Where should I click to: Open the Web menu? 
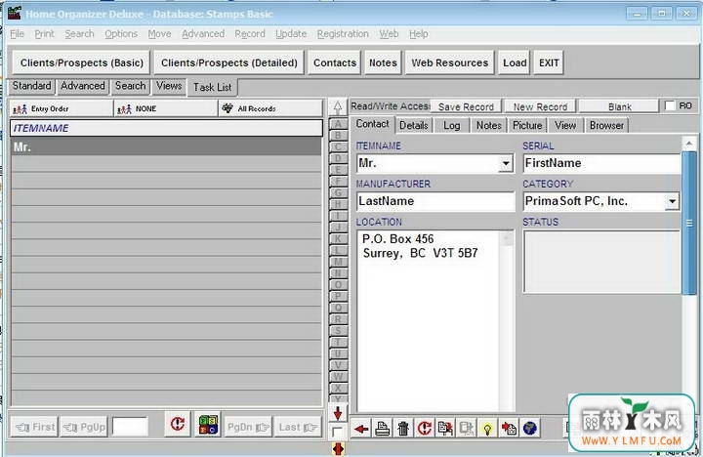tap(389, 33)
